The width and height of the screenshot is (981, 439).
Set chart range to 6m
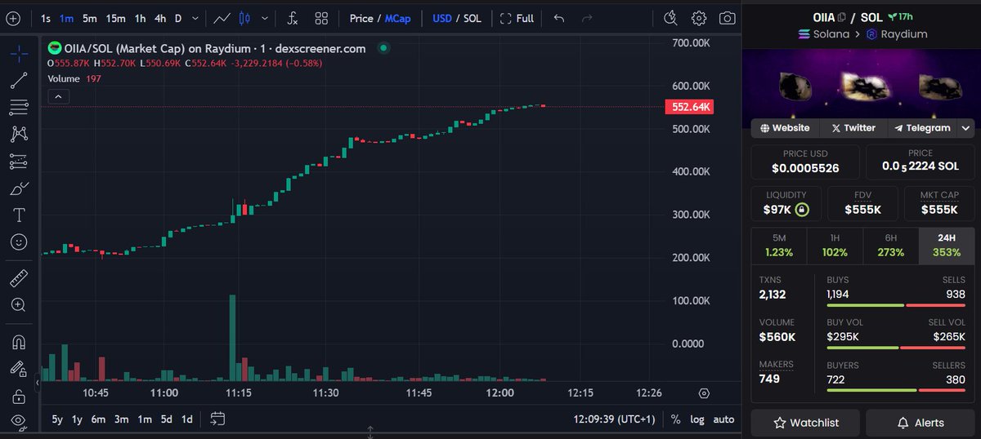point(98,419)
